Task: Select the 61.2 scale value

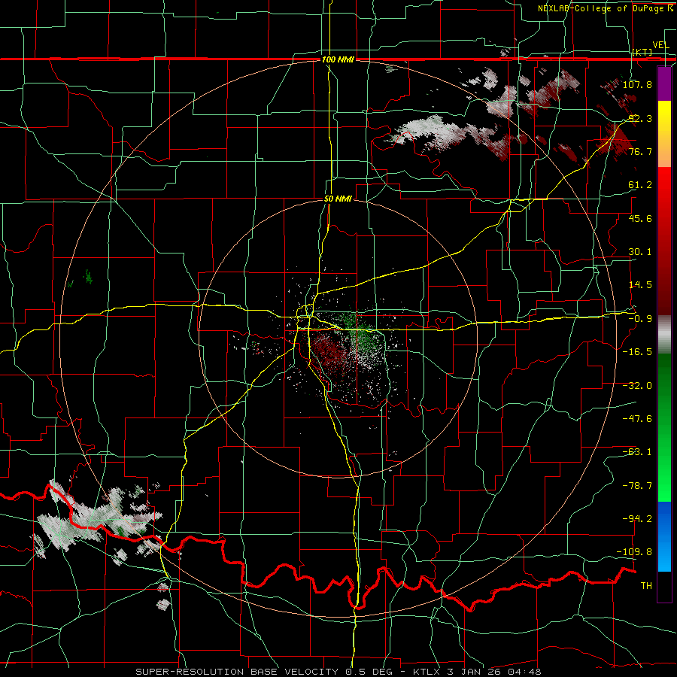Action: [x=640, y=185]
